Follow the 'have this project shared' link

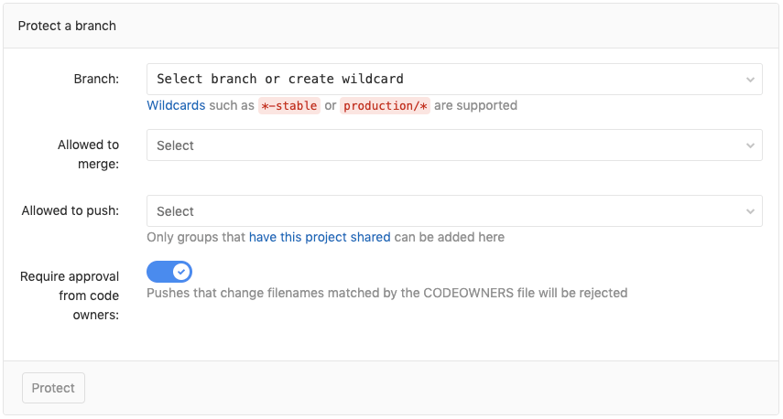click(x=320, y=237)
